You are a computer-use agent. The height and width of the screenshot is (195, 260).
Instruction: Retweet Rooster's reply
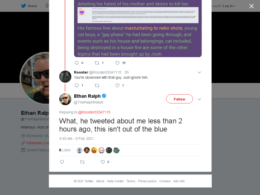click(97, 85)
